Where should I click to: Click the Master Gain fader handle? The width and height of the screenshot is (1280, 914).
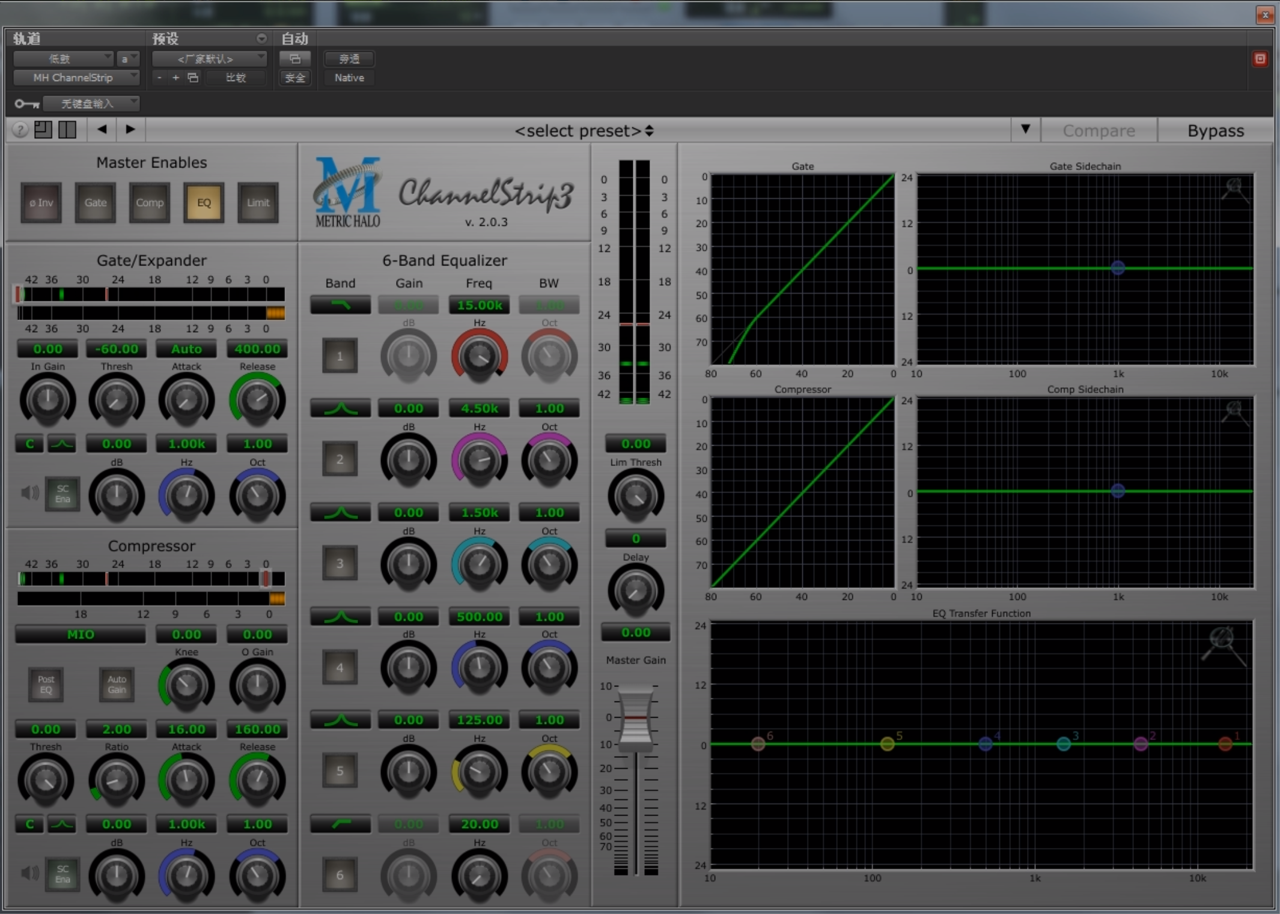635,718
